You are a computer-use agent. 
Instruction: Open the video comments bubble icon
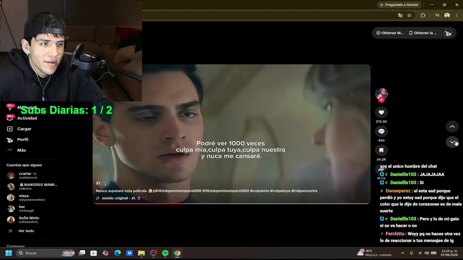click(x=381, y=131)
